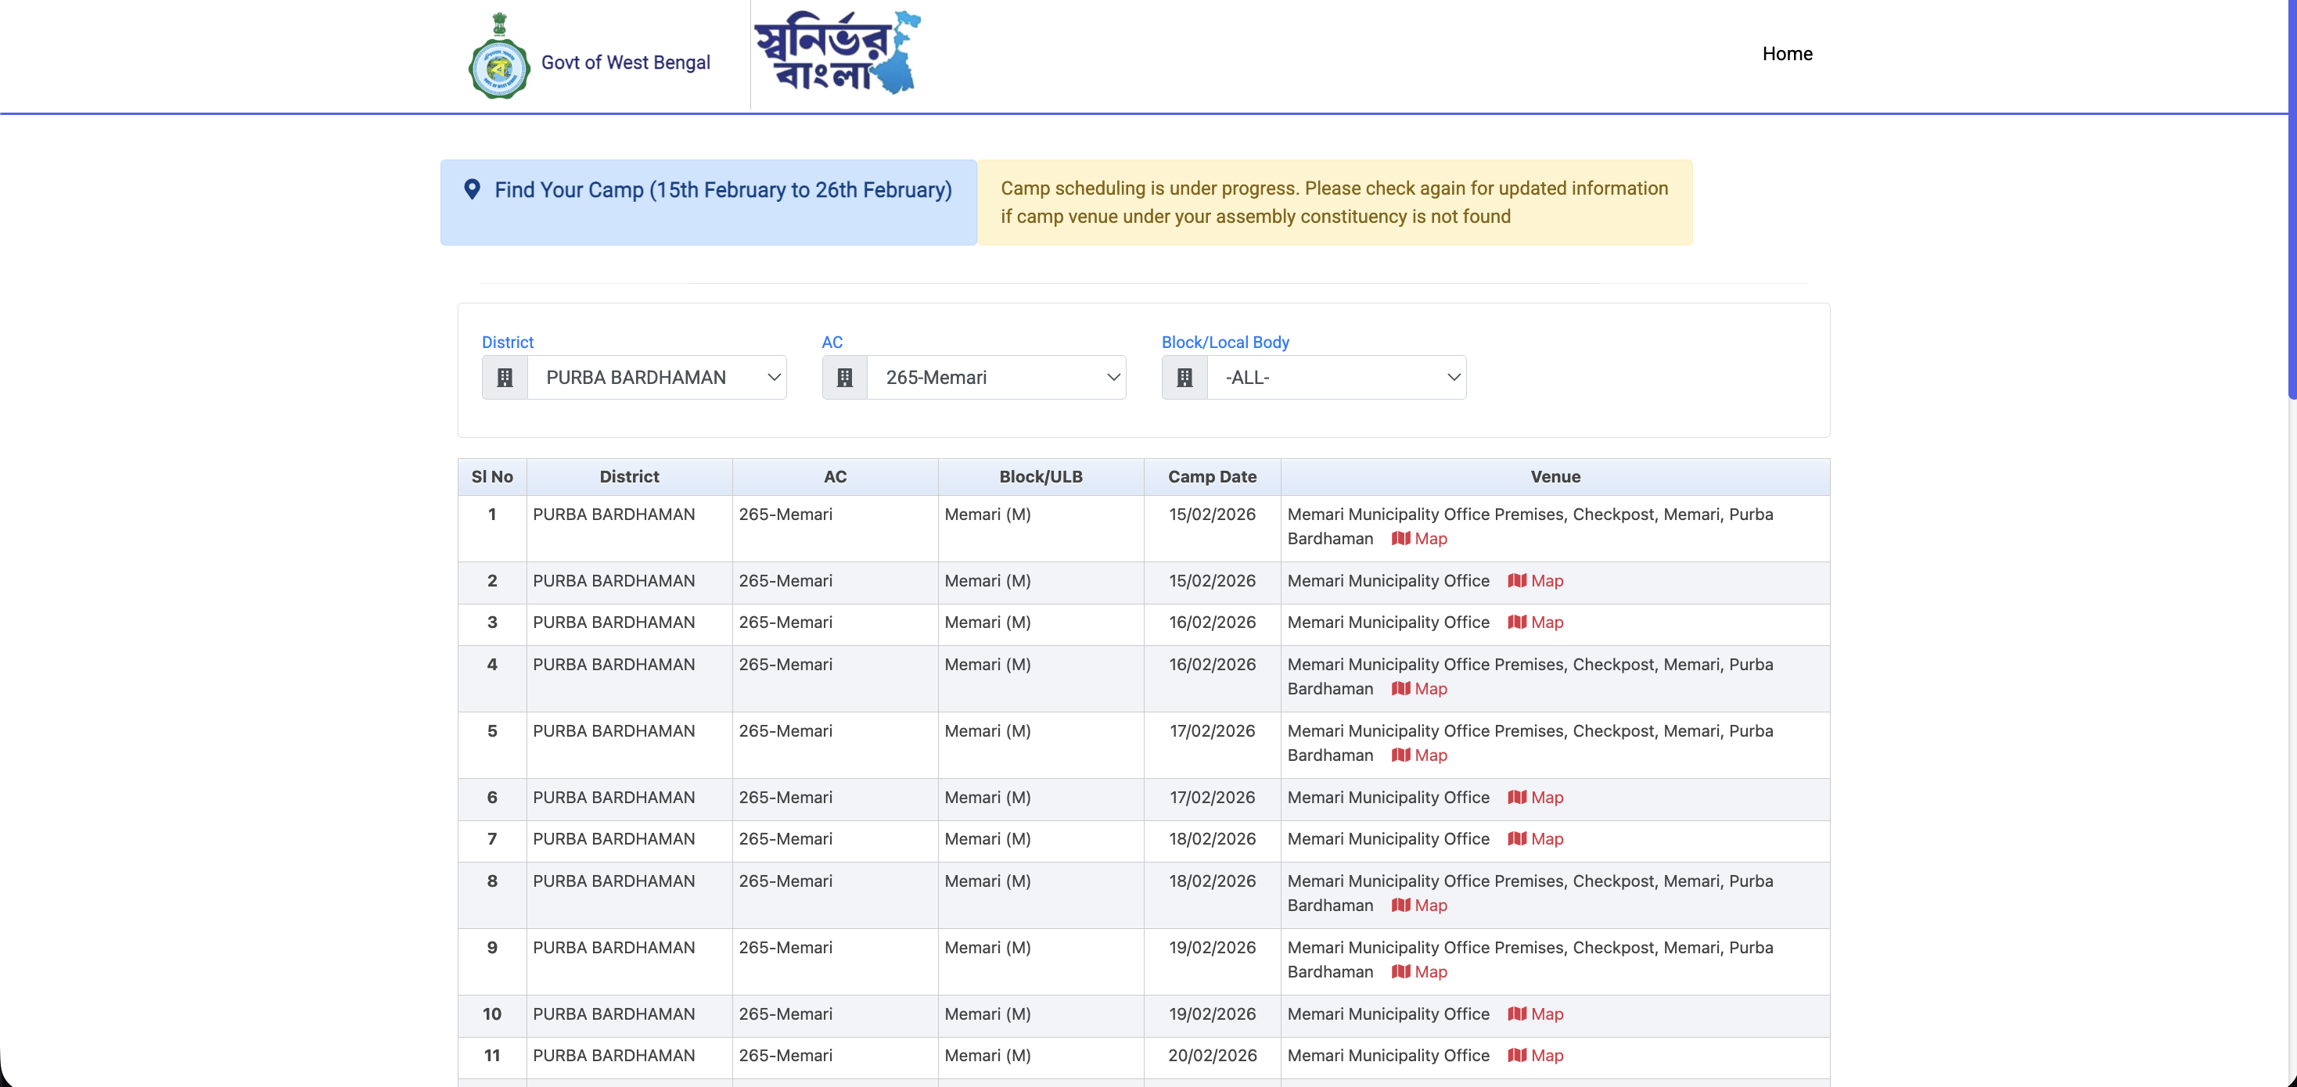Click the building icon beside the AC dropdown
Viewport: 2297px width, 1087px height.
(844, 378)
